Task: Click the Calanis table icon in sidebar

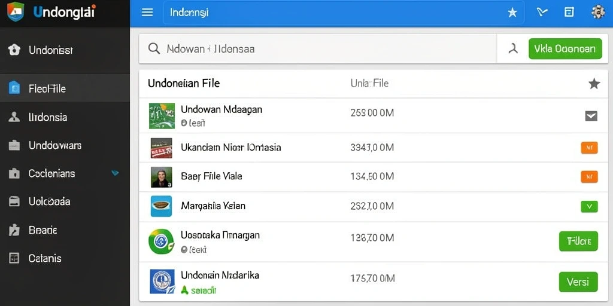Action: (14, 258)
